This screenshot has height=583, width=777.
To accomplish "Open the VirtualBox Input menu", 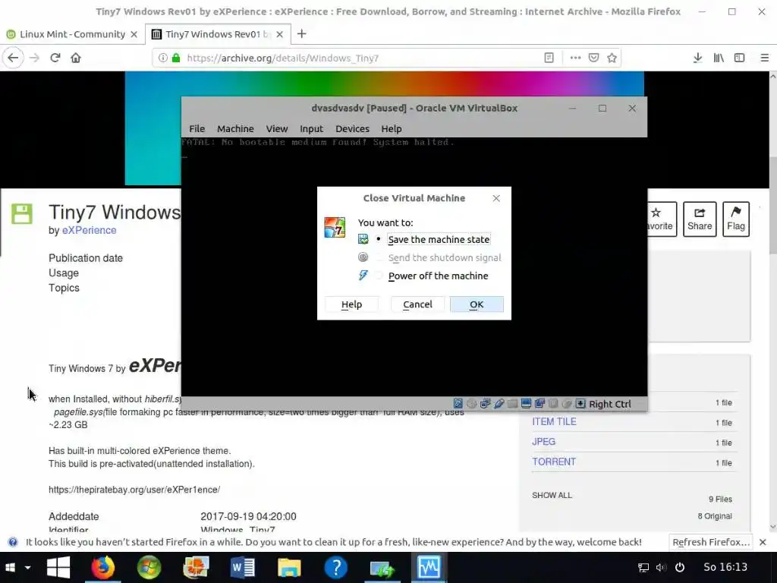I will (311, 129).
